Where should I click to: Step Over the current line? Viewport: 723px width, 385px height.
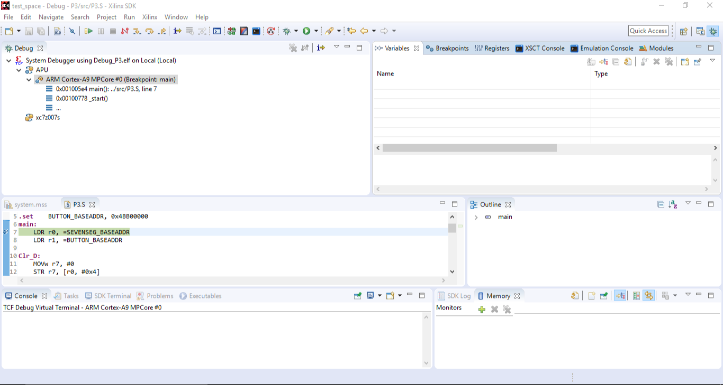coord(149,31)
